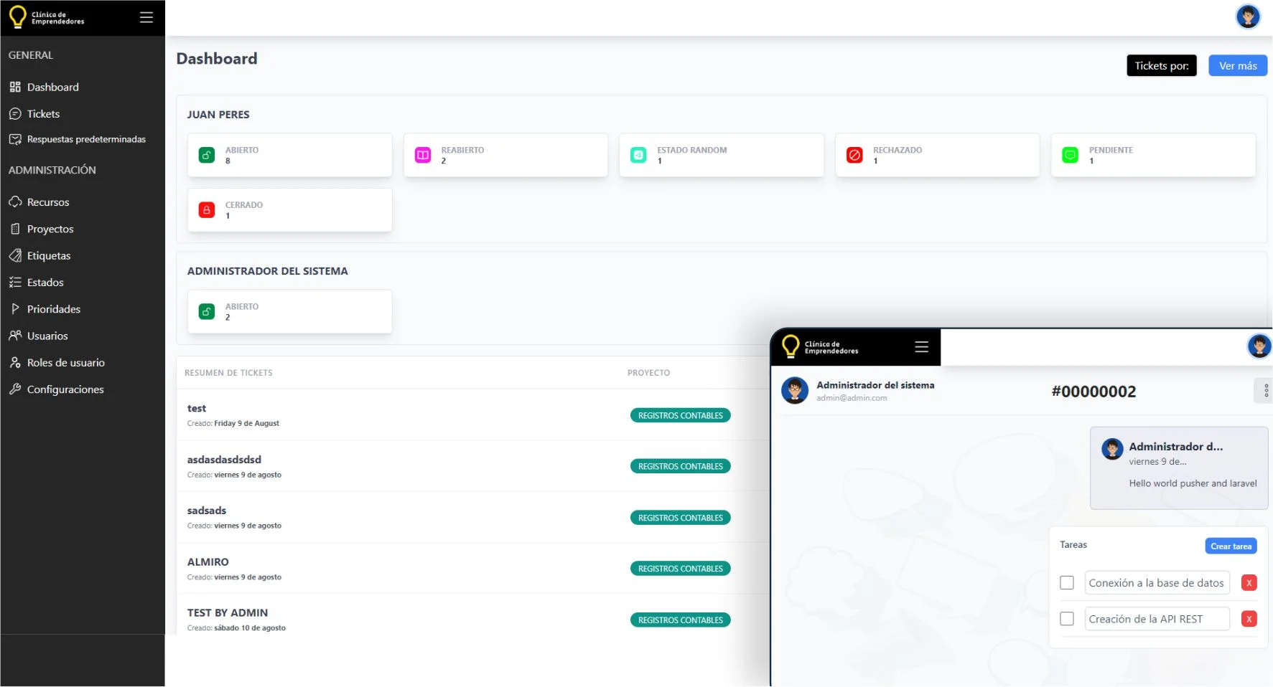The width and height of the screenshot is (1273, 687).
Task: Click the Tickets por: button
Action: click(1162, 65)
